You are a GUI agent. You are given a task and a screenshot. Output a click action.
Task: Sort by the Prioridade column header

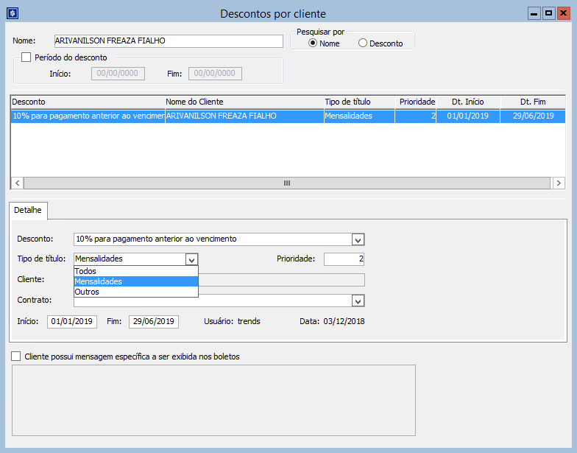pos(417,102)
